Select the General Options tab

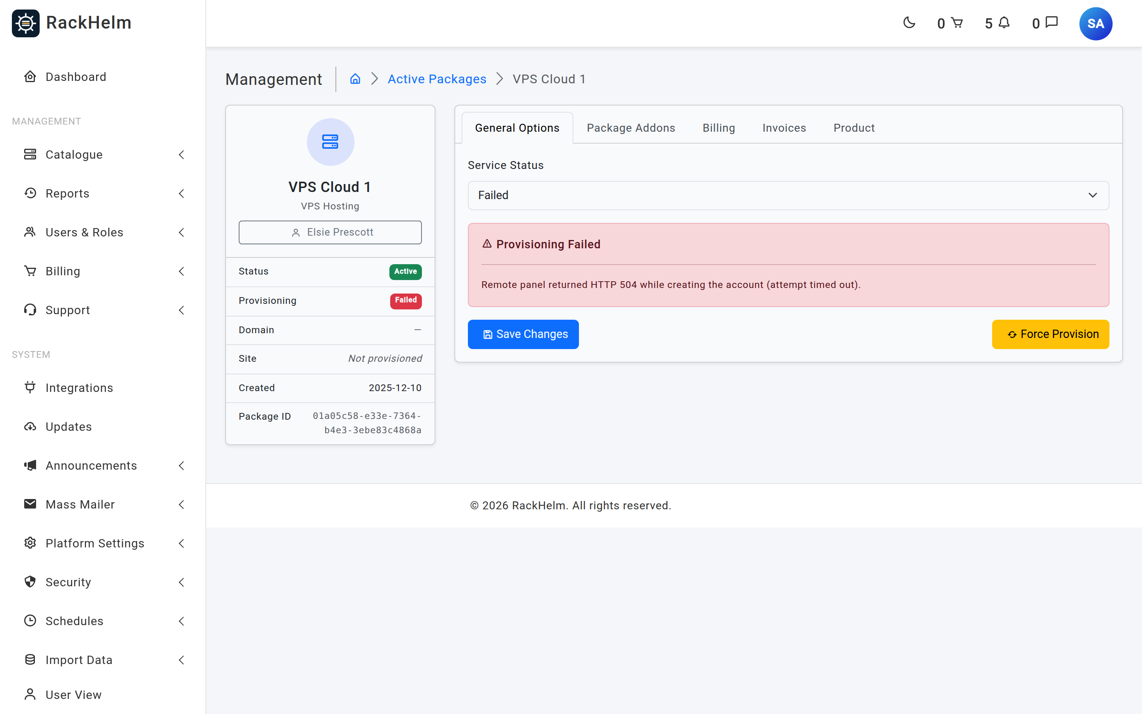click(x=517, y=128)
